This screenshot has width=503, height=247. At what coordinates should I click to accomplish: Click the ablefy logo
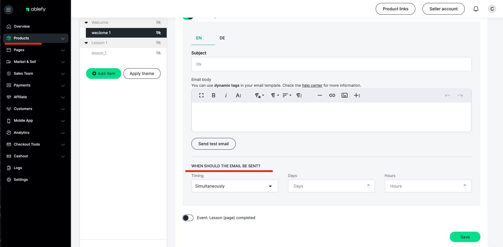pos(36,9)
